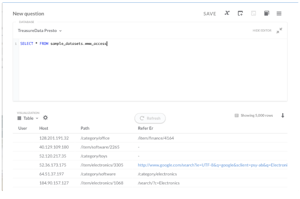This screenshot has width=300, height=199.
Task: Open the variables (x) panel
Action: pyautogui.click(x=227, y=13)
